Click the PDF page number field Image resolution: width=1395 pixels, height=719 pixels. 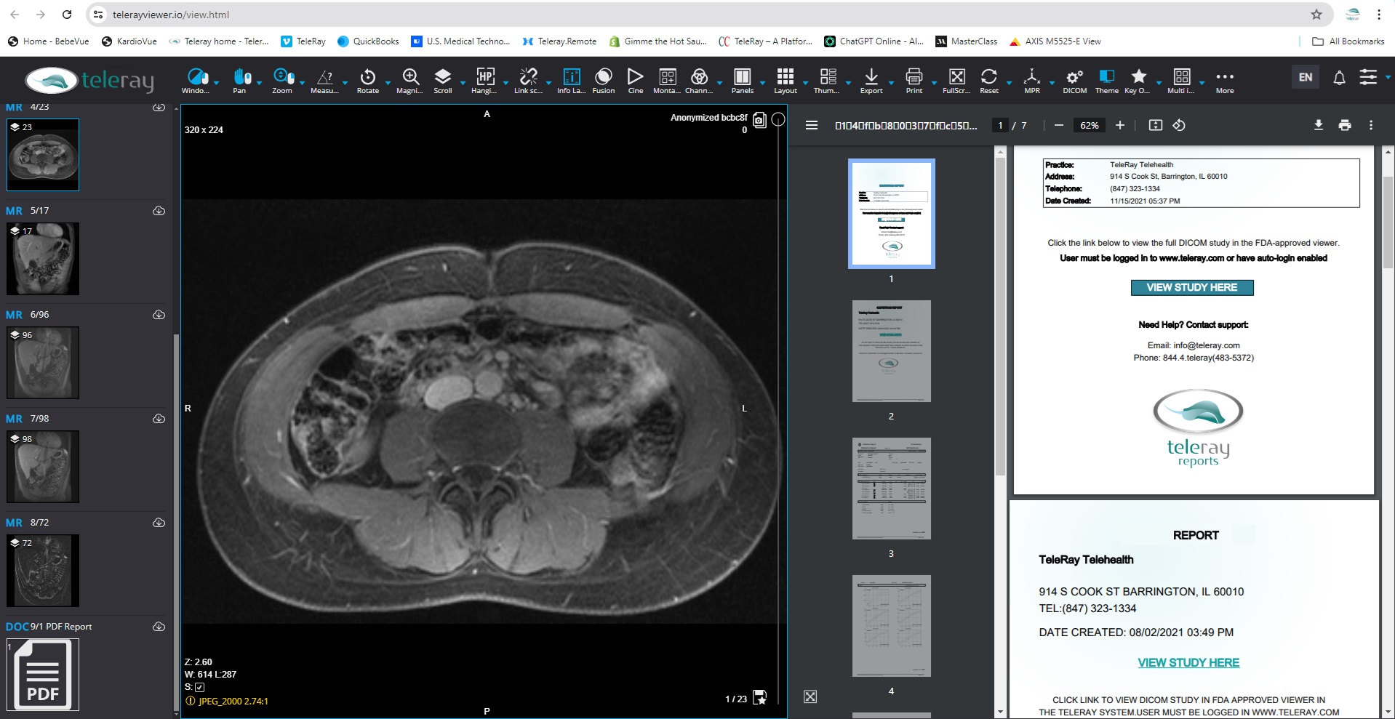pos(1000,125)
